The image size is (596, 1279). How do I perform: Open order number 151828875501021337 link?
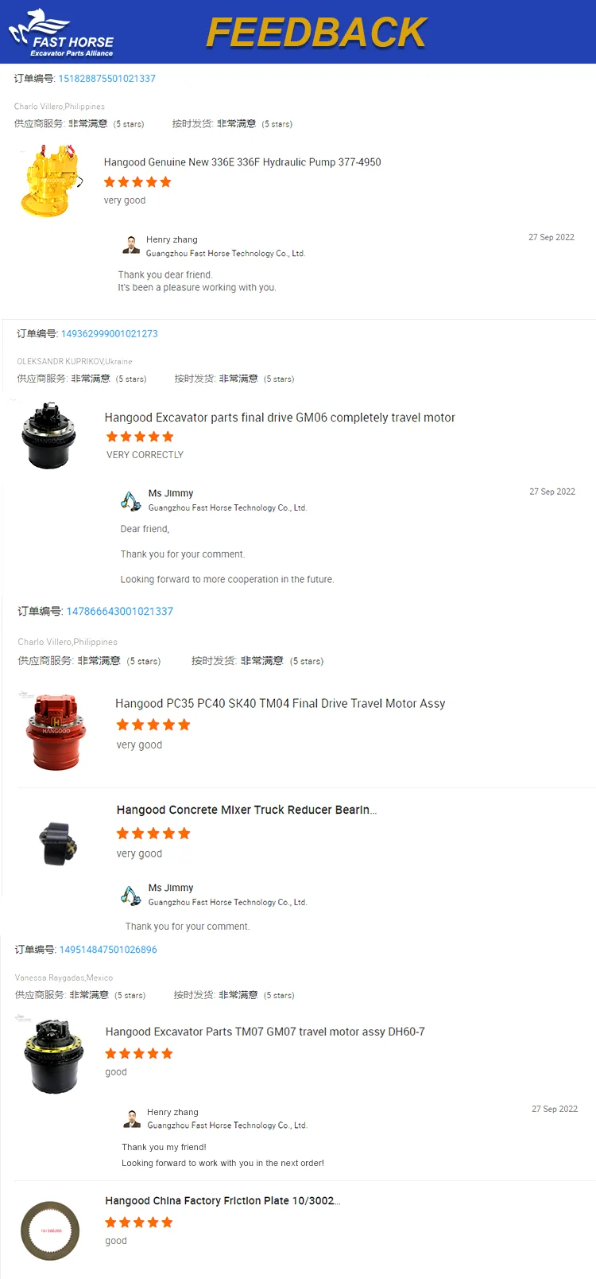(106, 79)
